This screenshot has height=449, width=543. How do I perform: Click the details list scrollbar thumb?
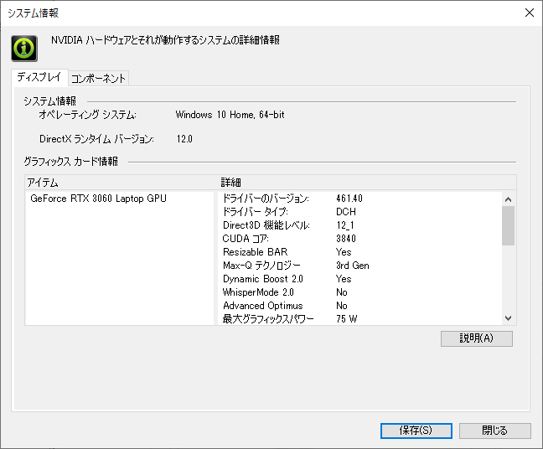(508, 225)
